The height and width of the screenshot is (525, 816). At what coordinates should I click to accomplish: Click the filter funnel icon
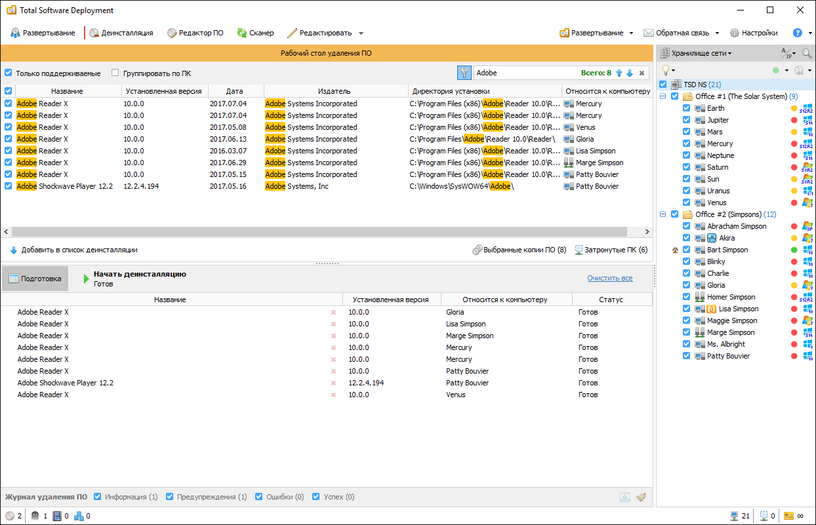(464, 73)
